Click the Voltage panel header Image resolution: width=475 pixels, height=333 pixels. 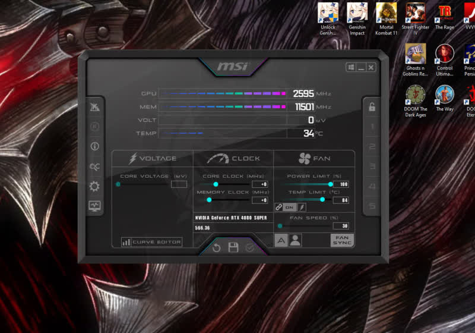click(153, 158)
